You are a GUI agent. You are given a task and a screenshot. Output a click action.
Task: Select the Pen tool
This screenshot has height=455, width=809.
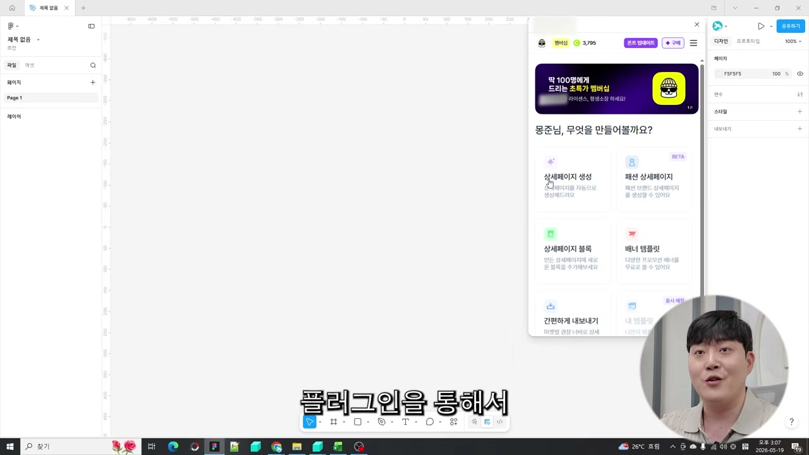[382, 422]
